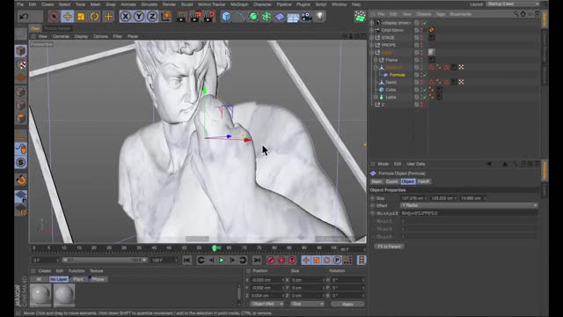The height and width of the screenshot is (317, 563).
Task: Toggle visibility dots for STAGE
Action: 421,37
